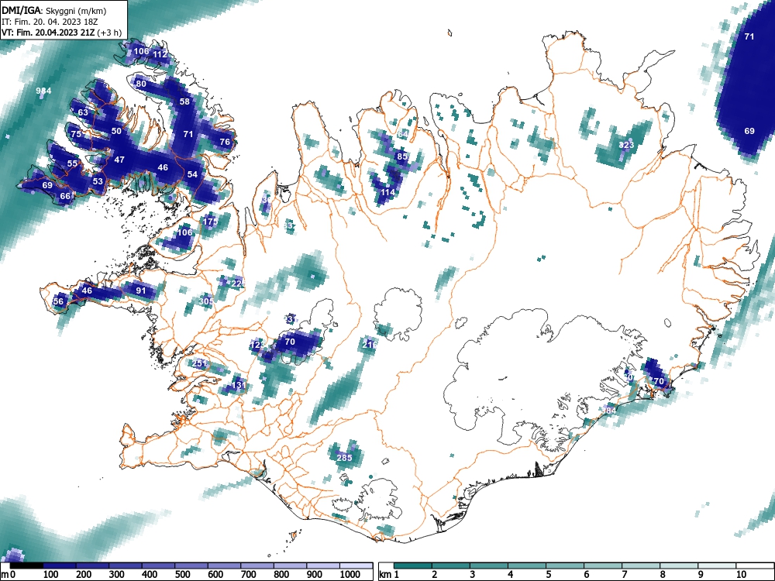Click the value 175 on the map

point(211,222)
